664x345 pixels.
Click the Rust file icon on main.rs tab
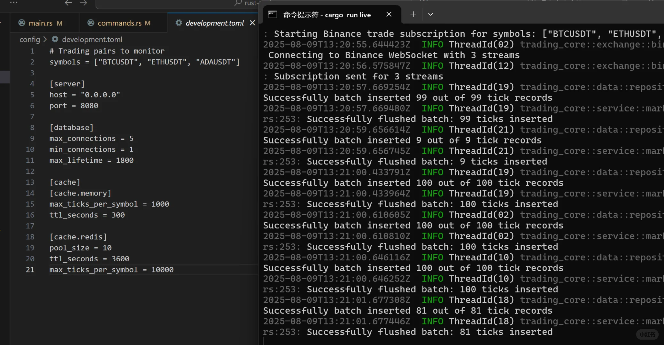click(x=22, y=23)
